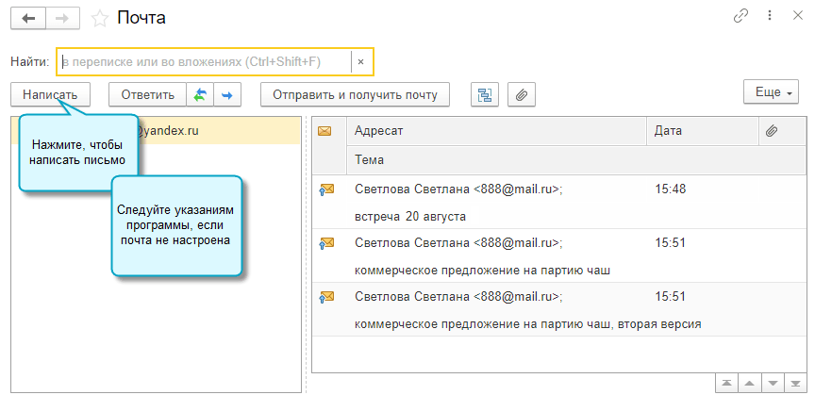Click Написать to compose a letter

[x=50, y=94]
